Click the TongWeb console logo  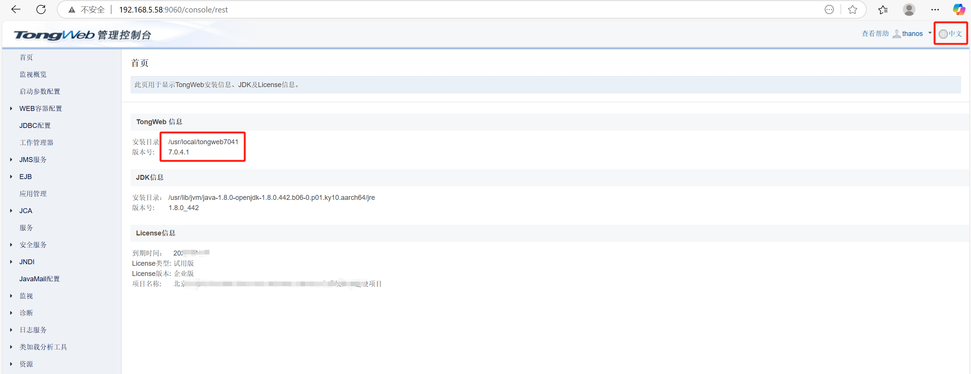click(x=83, y=35)
